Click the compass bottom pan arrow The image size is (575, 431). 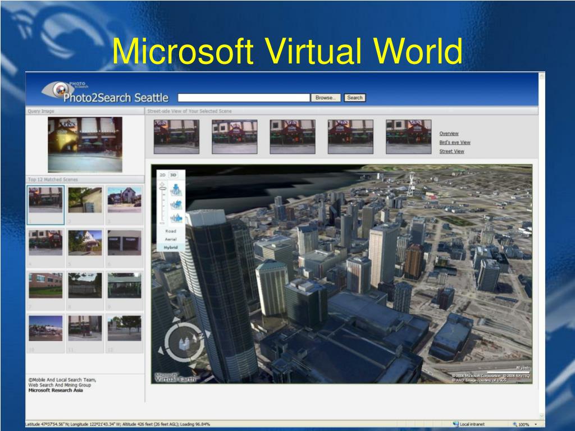[x=193, y=365]
